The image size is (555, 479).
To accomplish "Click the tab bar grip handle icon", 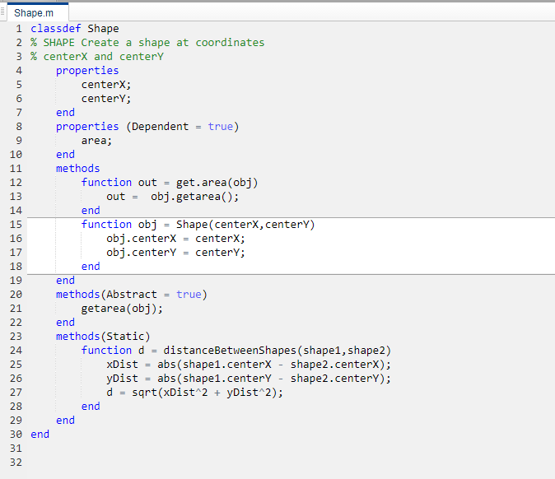I will tap(5, 12).
